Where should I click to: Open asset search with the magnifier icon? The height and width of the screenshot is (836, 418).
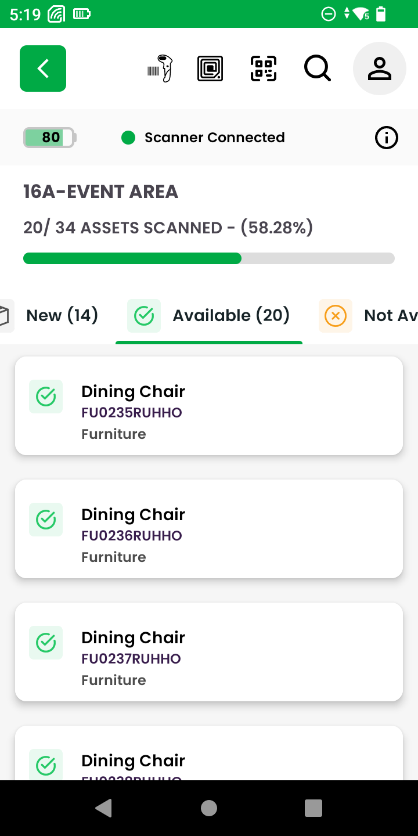(x=318, y=69)
